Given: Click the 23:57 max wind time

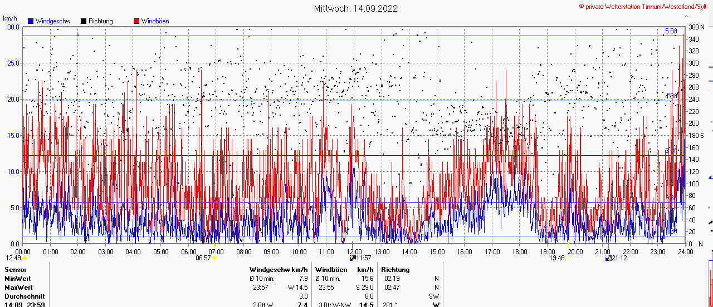Looking at the screenshot, I should pos(261,287).
